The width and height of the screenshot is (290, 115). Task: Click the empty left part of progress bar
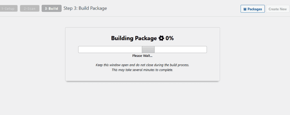[x=110, y=50]
